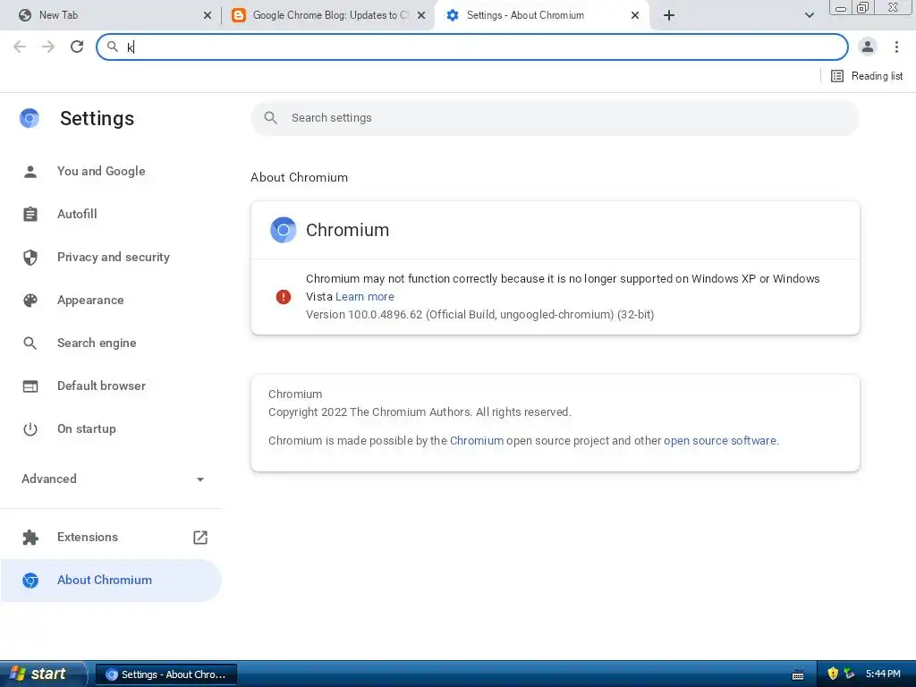916x687 pixels.
Task: Switch to the Google Chrome Blog tab
Action: tap(328, 15)
